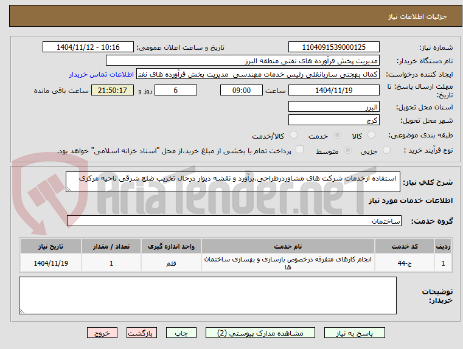Viewport: 463px width, 349px height.
Task: Open مشاهده مدارک پیوستی (2) attachments
Action: [260, 333]
